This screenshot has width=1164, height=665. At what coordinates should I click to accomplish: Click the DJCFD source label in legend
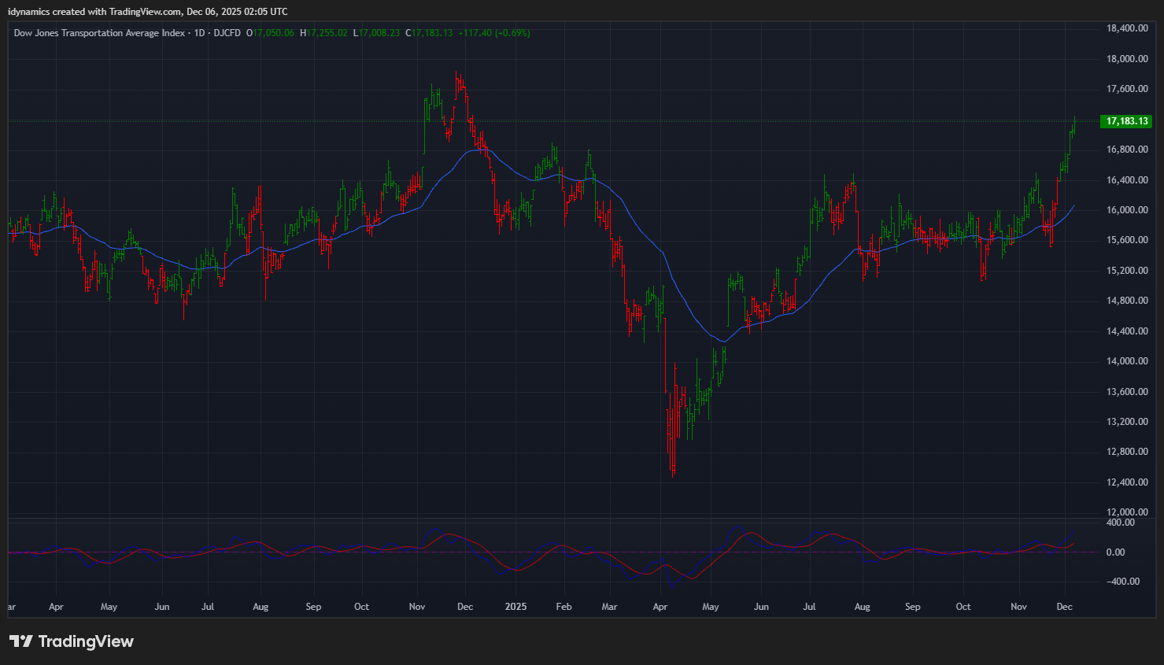tap(227, 33)
